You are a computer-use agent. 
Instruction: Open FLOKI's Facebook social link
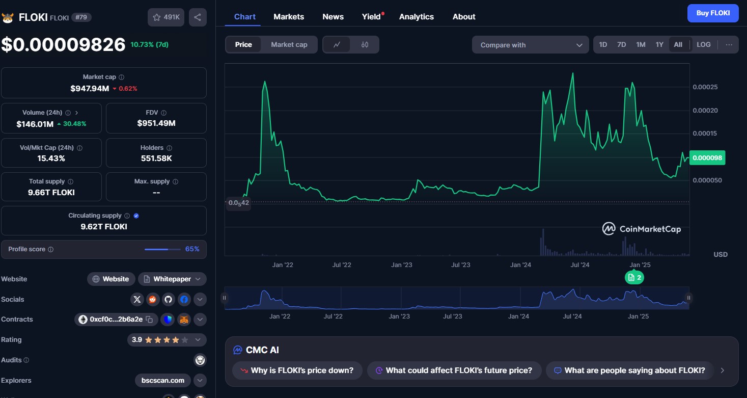point(184,299)
